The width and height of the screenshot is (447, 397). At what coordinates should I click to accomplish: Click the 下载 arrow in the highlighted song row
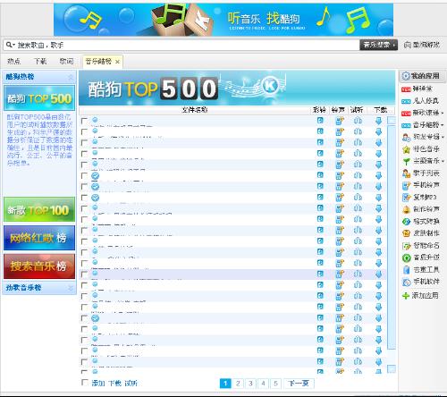tap(378, 275)
